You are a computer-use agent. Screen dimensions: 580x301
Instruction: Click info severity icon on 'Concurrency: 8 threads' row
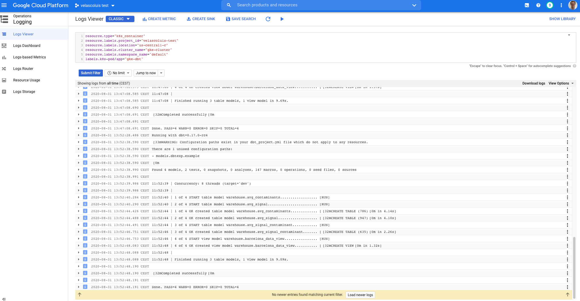85,183
